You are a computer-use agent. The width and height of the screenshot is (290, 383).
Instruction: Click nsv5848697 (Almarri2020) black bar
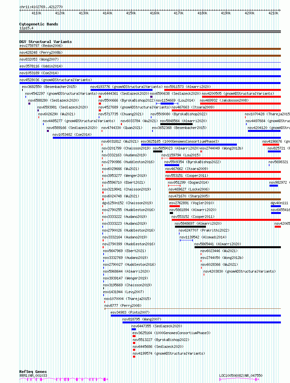pyautogui.click(x=190, y=227)
